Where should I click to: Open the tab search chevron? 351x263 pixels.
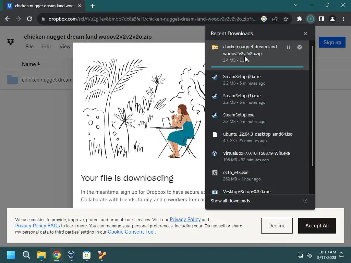(296, 5)
